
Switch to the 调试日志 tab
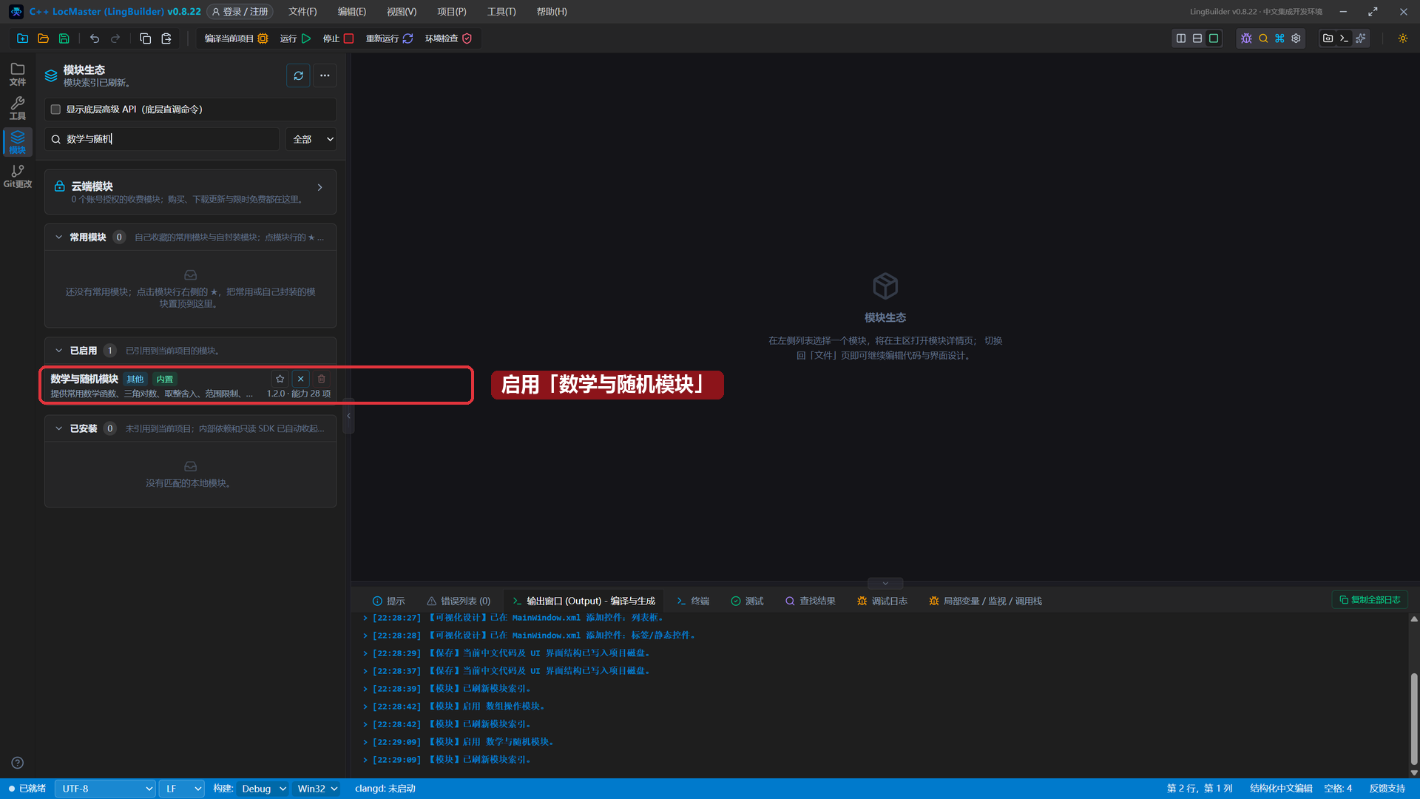click(882, 601)
